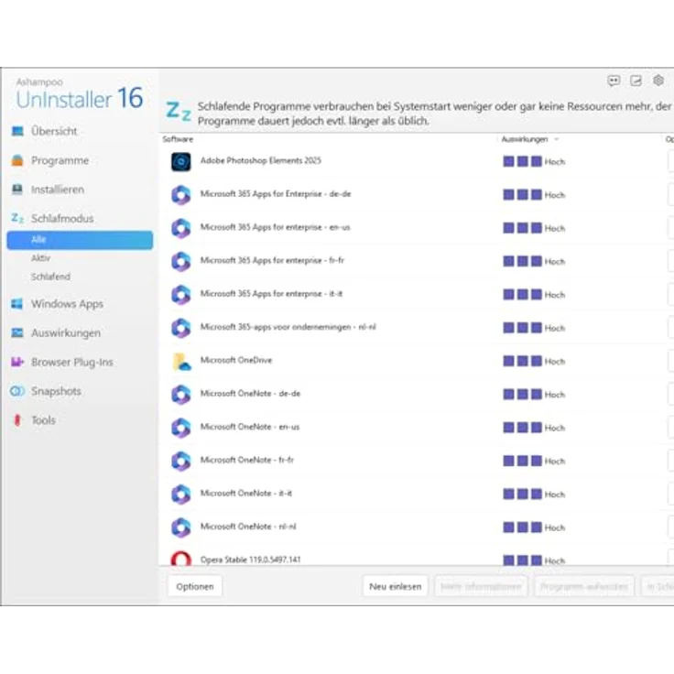The height and width of the screenshot is (674, 674).
Task: Select row Microsoft OneDrive
Action: [x=416, y=361]
